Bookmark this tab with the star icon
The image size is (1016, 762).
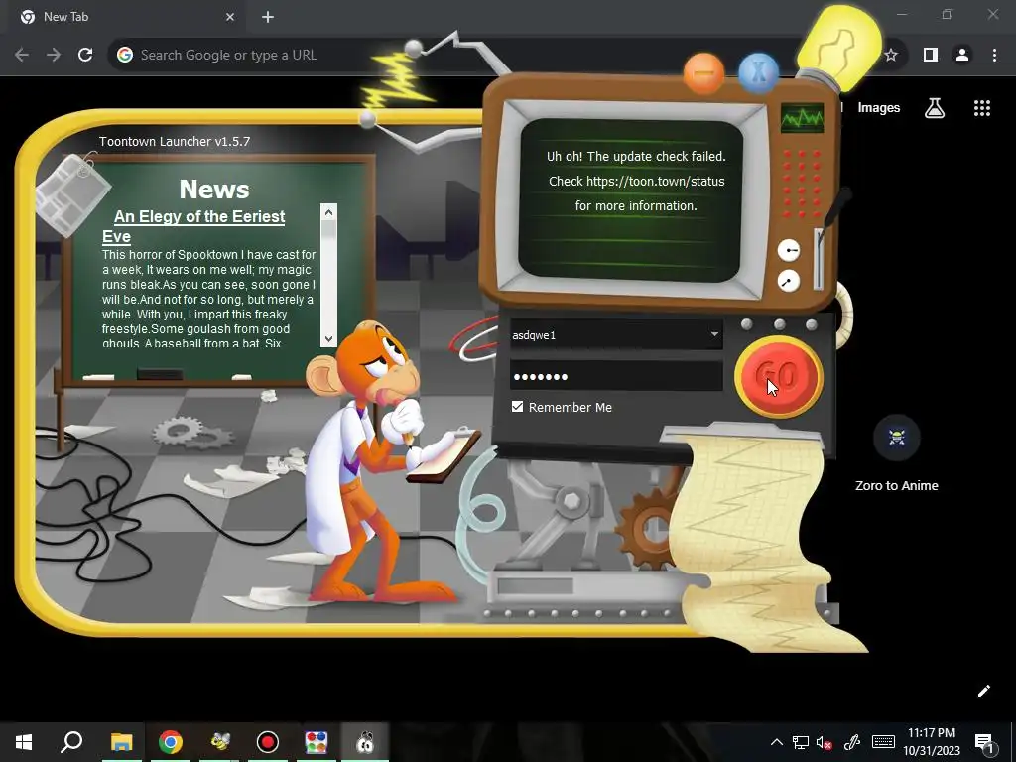click(891, 56)
